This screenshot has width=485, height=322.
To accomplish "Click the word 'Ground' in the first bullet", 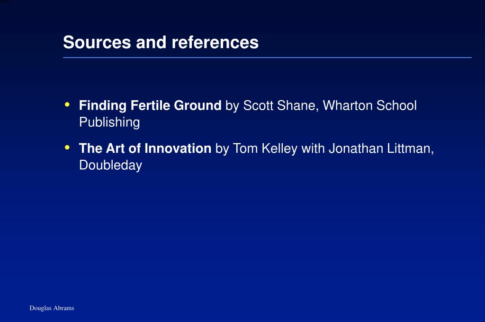I will tap(198, 105).
